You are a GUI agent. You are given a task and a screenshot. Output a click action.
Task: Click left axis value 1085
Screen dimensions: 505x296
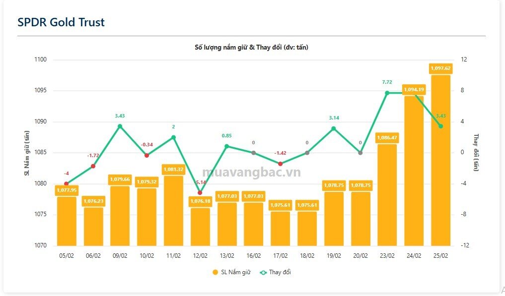41,153
